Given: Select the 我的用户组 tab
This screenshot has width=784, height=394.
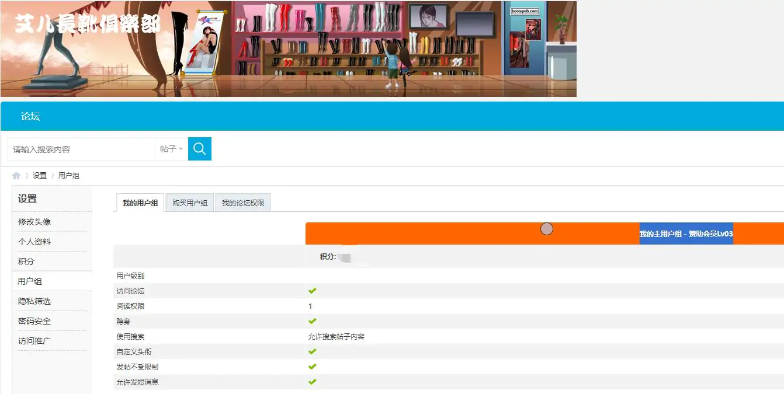Looking at the screenshot, I should tap(140, 203).
